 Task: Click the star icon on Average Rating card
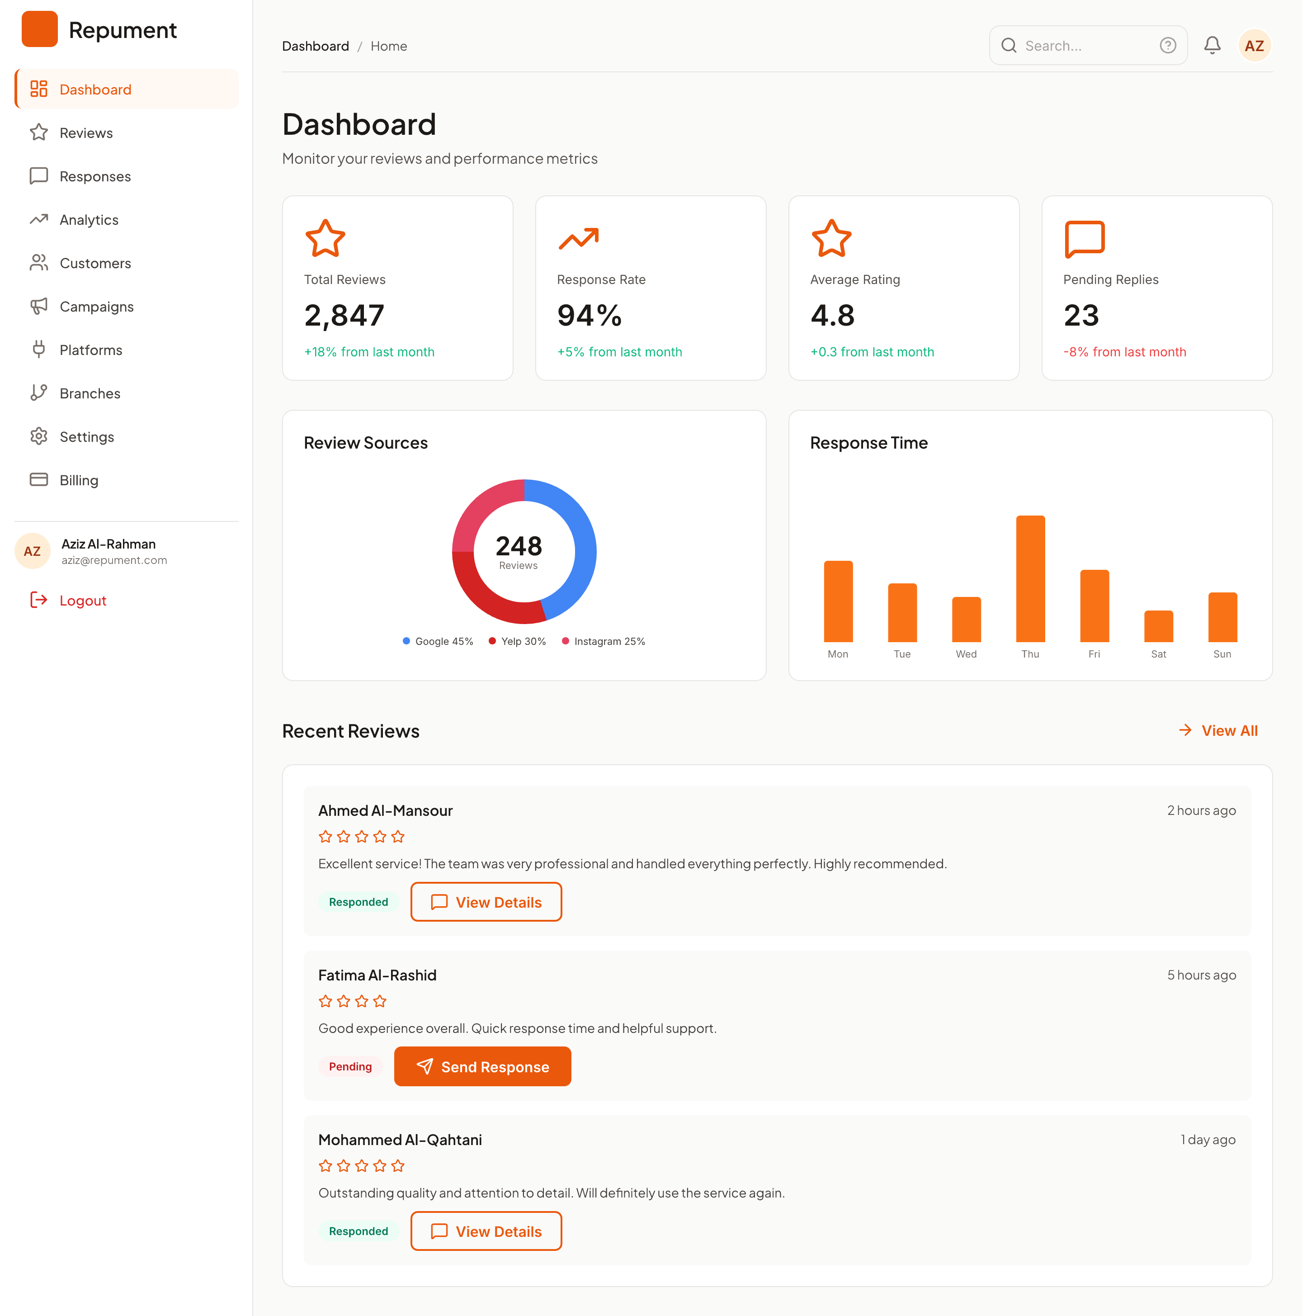point(831,238)
